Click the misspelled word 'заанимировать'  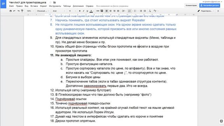95,86
